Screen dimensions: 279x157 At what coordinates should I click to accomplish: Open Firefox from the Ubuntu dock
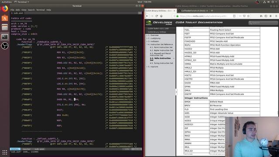click(x=5, y=9)
